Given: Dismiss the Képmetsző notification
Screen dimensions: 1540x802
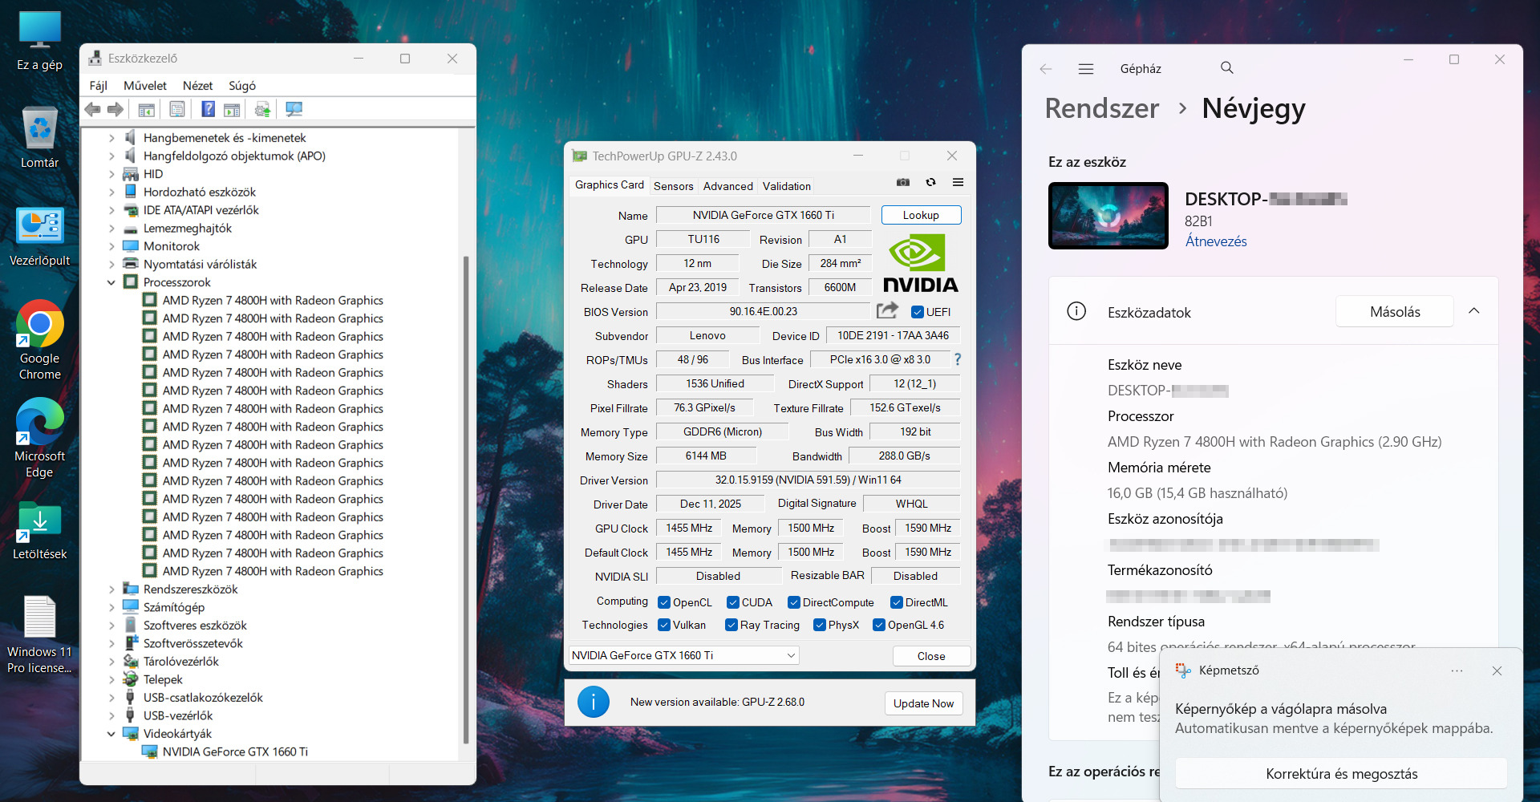Looking at the screenshot, I should 1497,670.
